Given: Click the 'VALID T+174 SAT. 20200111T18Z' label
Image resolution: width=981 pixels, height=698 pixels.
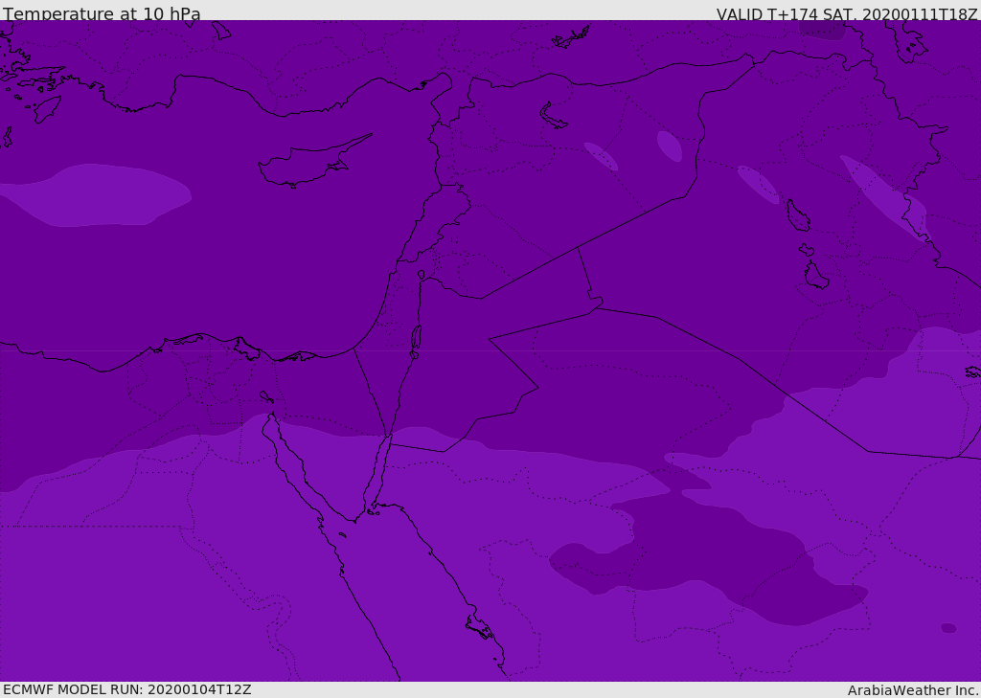Looking at the screenshot, I should click(847, 13).
